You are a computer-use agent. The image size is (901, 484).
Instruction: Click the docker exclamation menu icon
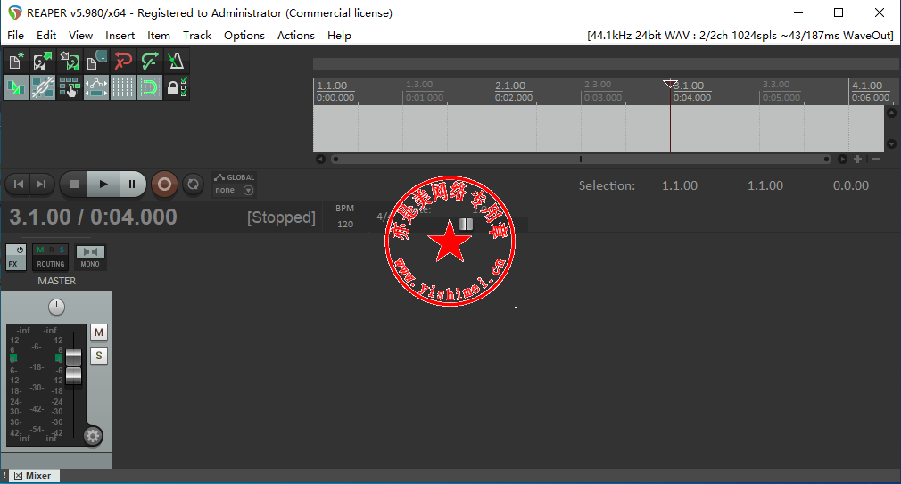pyautogui.click(x=5, y=475)
